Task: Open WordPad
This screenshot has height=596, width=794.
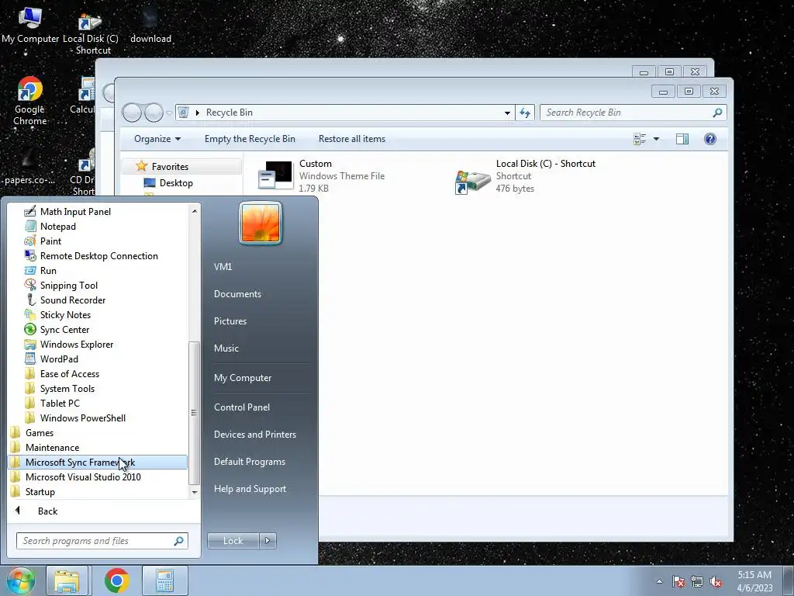Action: click(x=59, y=359)
